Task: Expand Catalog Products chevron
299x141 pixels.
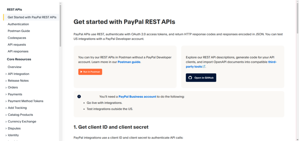Action: [6, 115]
